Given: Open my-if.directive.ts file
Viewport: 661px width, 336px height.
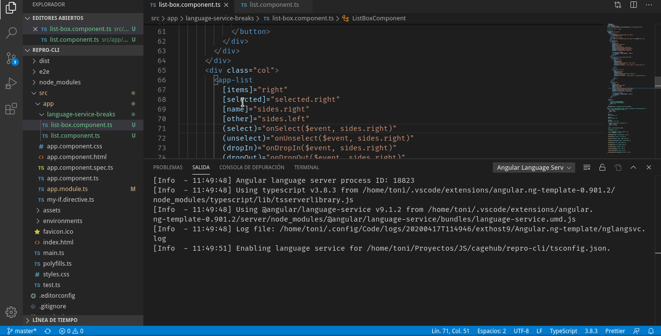Looking at the screenshot, I should coord(83,200).
